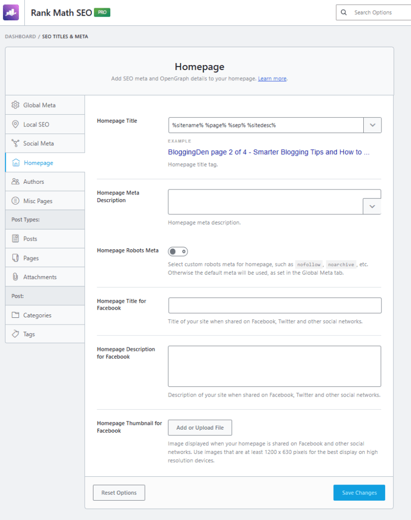
Task: Open the Misc Pages tab
Action: (45, 201)
